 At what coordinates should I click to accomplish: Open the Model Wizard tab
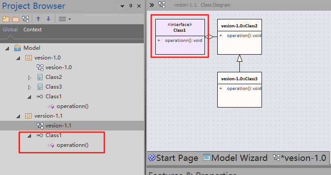[235, 158]
